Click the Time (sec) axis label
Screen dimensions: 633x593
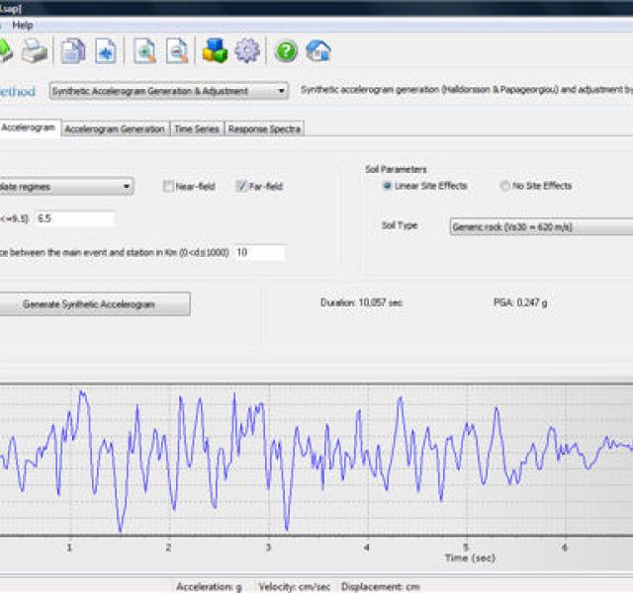[470, 557]
